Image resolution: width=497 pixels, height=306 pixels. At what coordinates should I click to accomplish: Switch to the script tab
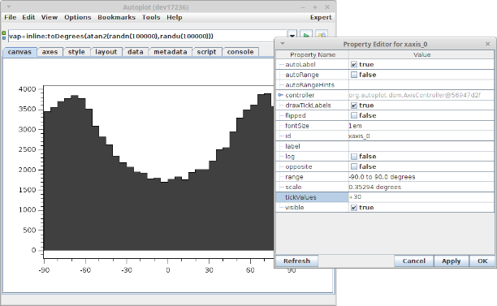click(x=206, y=52)
